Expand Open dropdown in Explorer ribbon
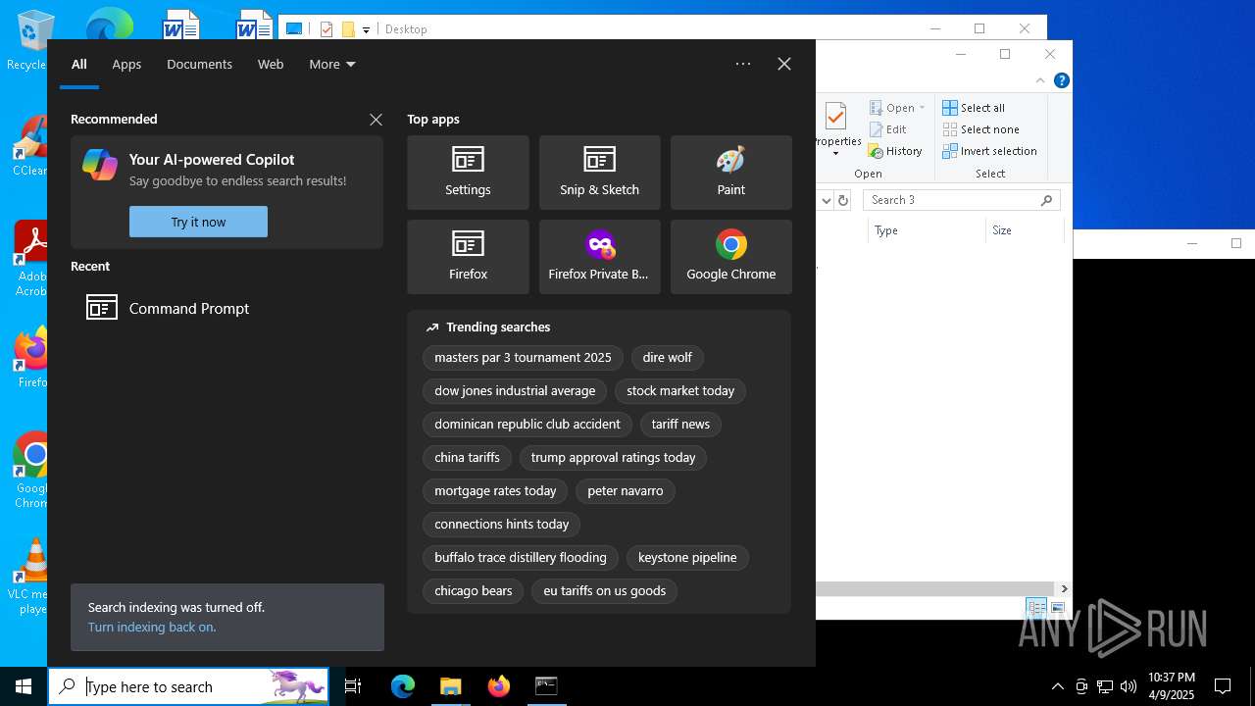Image resolution: width=1255 pixels, height=706 pixels. (922, 108)
